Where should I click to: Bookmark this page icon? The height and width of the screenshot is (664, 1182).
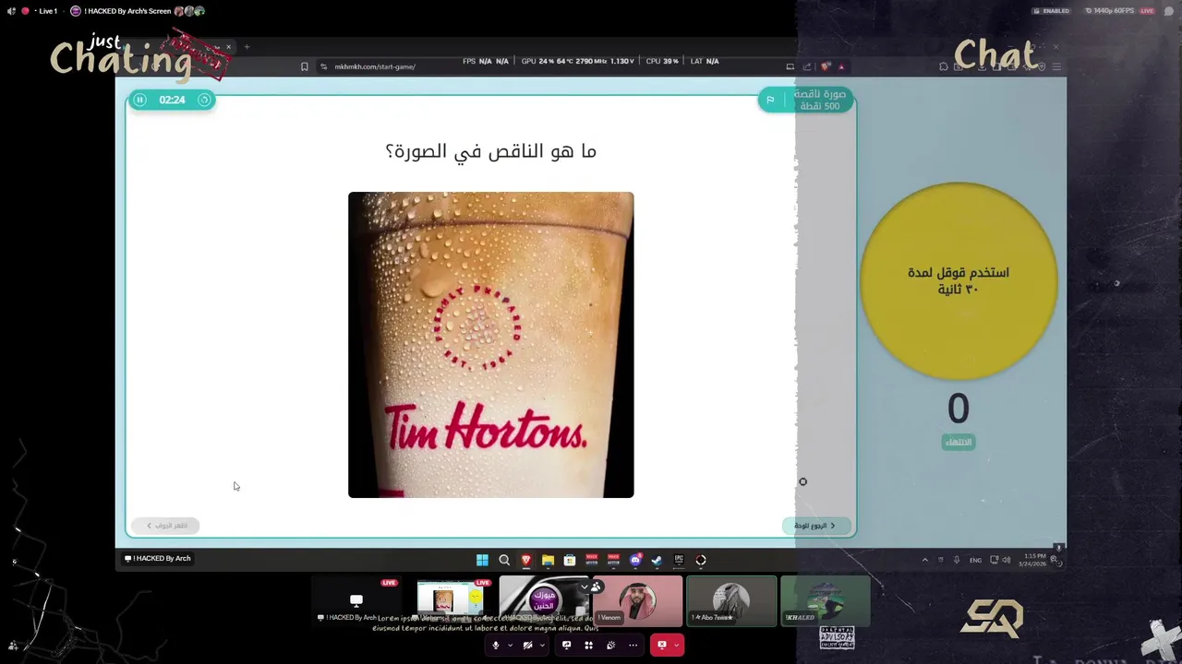pos(304,66)
